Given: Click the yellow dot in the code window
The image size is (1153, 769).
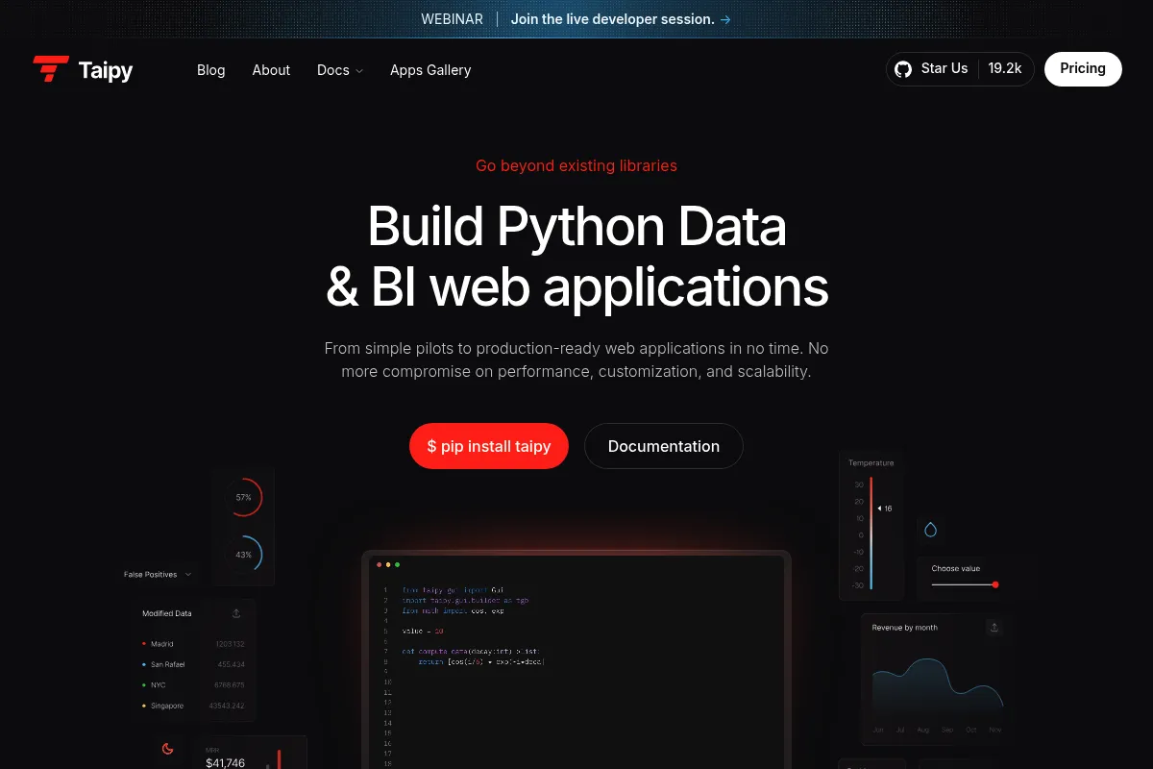Looking at the screenshot, I should (x=388, y=564).
